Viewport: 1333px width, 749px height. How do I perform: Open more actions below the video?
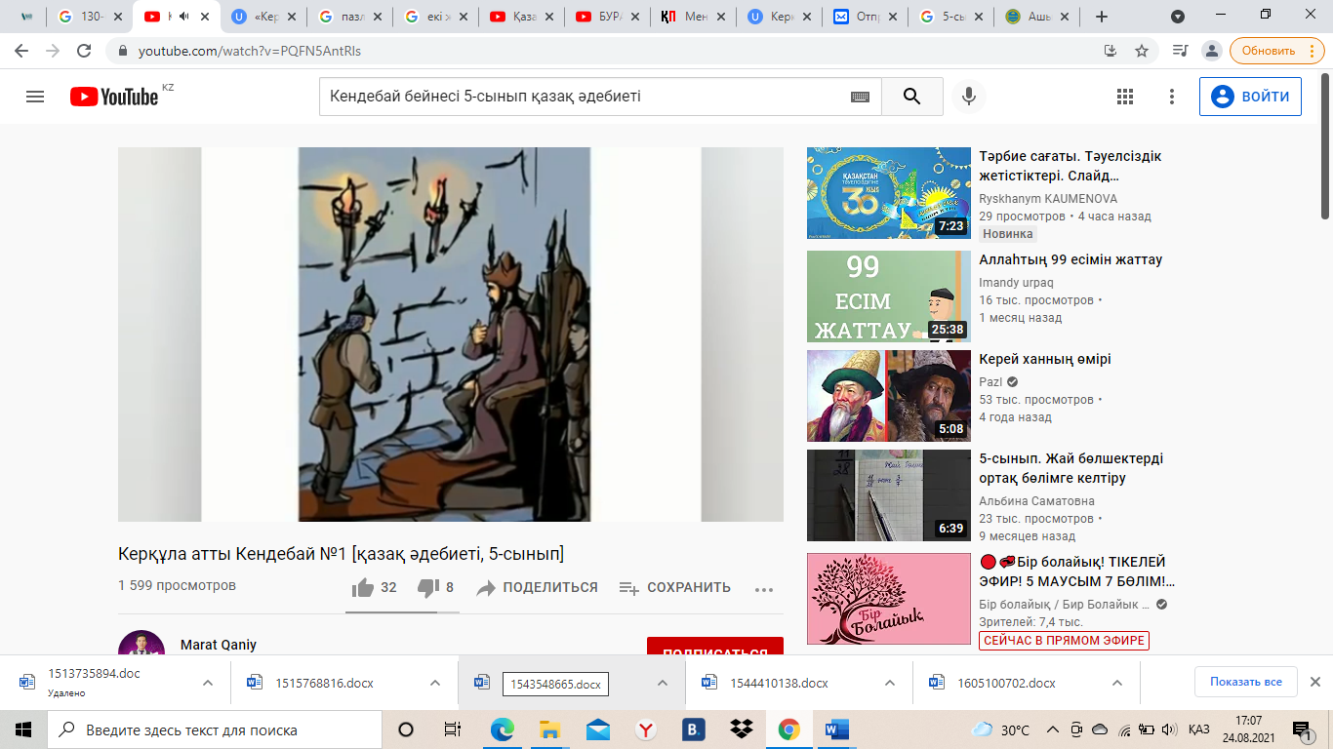pyautogui.click(x=764, y=588)
